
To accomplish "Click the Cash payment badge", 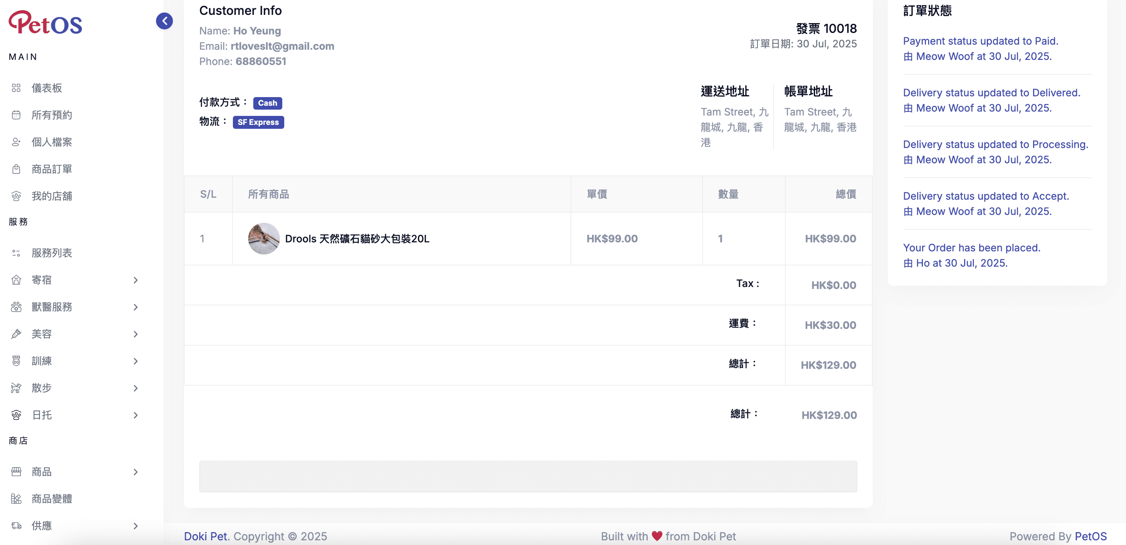I will [267, 103].
